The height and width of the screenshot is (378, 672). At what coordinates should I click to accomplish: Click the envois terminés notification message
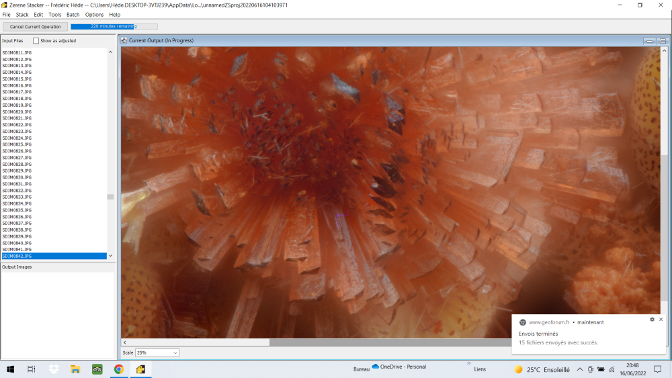[x=558, y=338]
